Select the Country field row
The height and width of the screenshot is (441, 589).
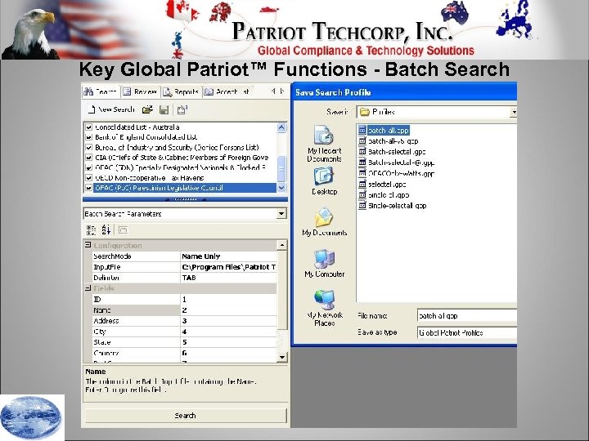184,353
